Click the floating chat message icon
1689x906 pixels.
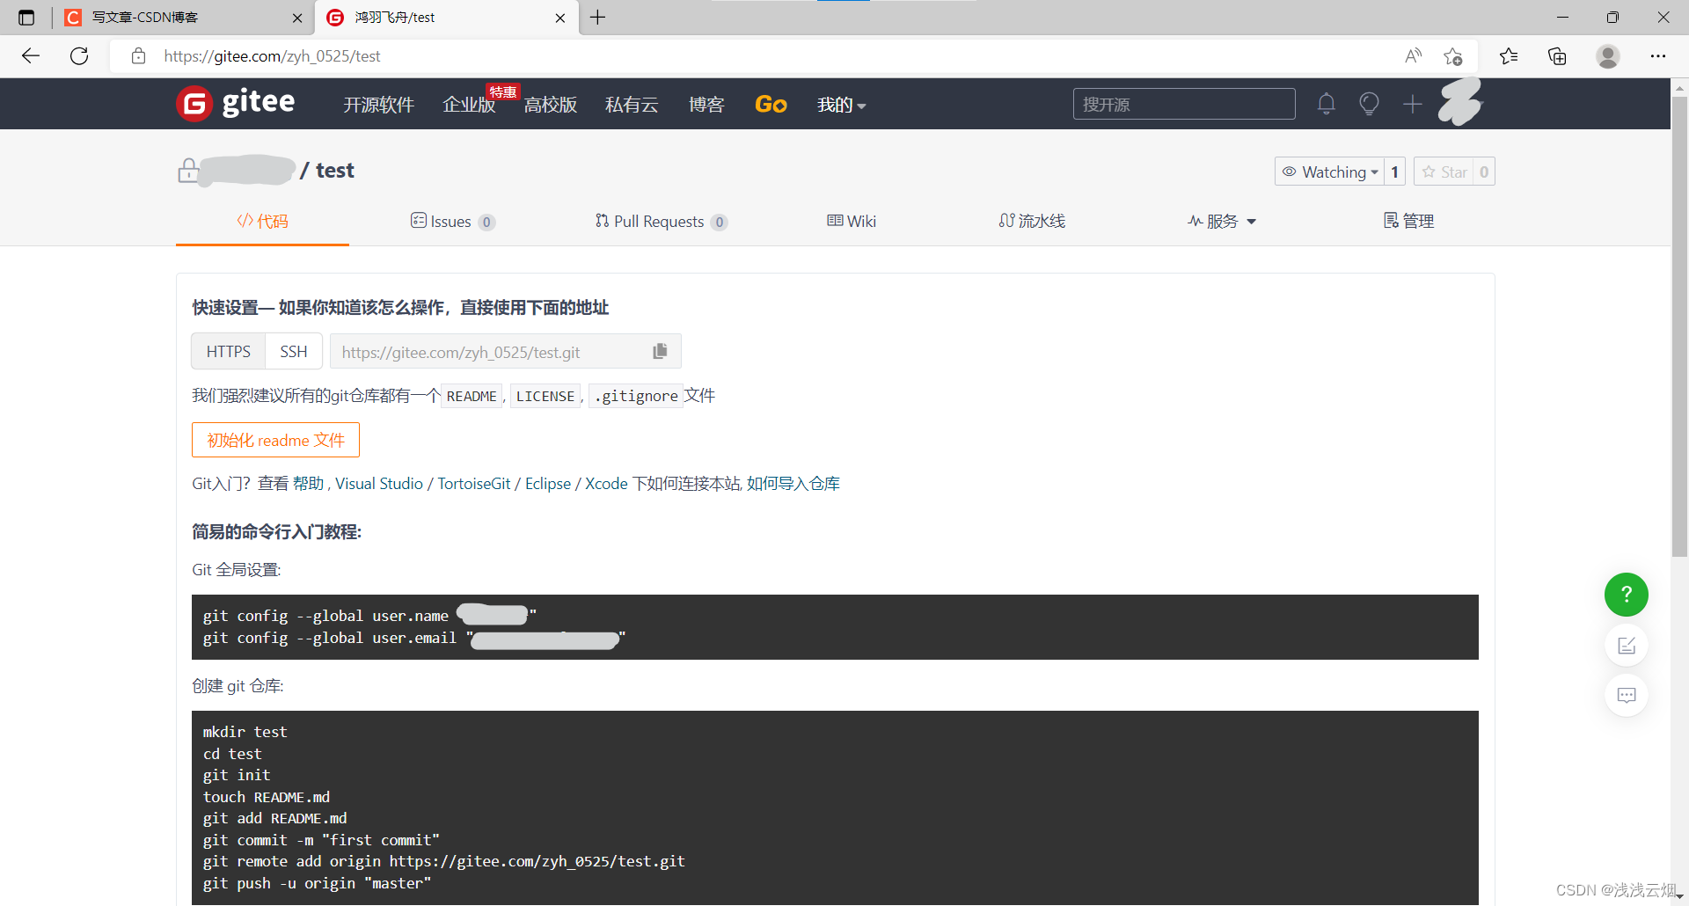(x=1627, y=695)
